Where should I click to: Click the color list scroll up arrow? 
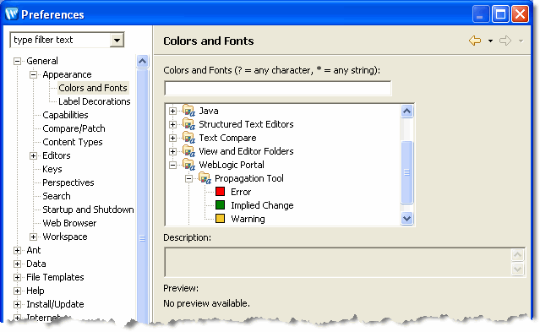click(x=407, y=112)
